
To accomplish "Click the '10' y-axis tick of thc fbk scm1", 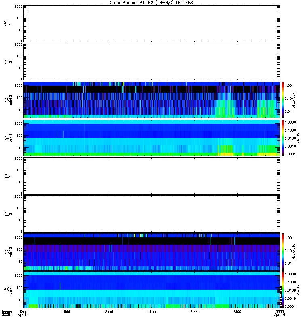I will tap(21, 300).
